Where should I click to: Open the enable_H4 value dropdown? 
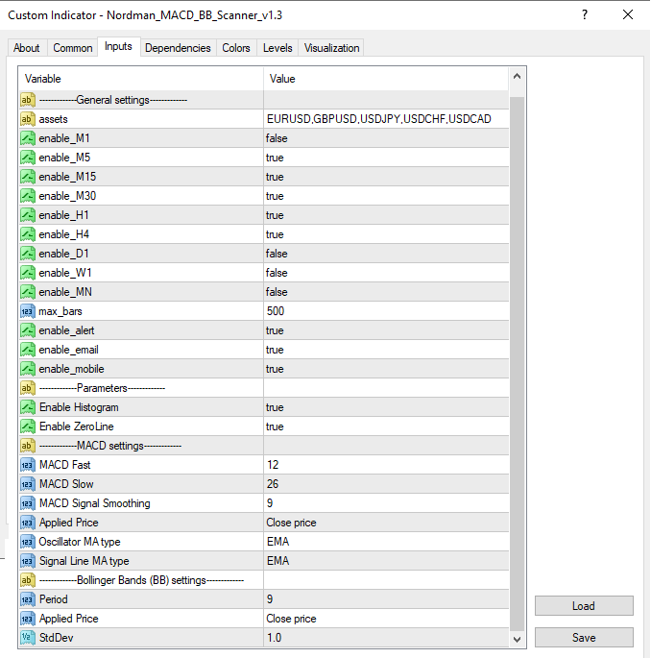(x=386, y=234)
